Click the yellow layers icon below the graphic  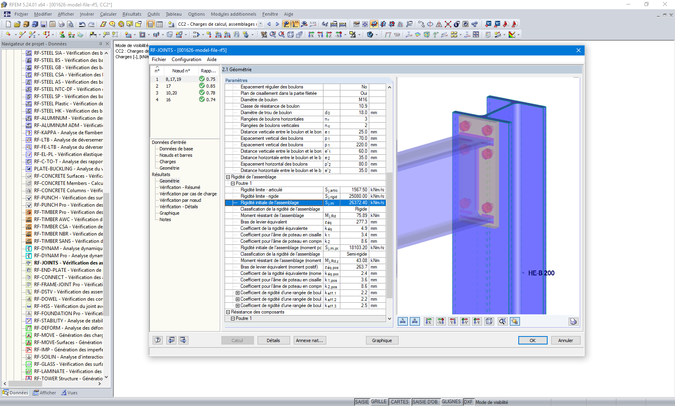515,321
